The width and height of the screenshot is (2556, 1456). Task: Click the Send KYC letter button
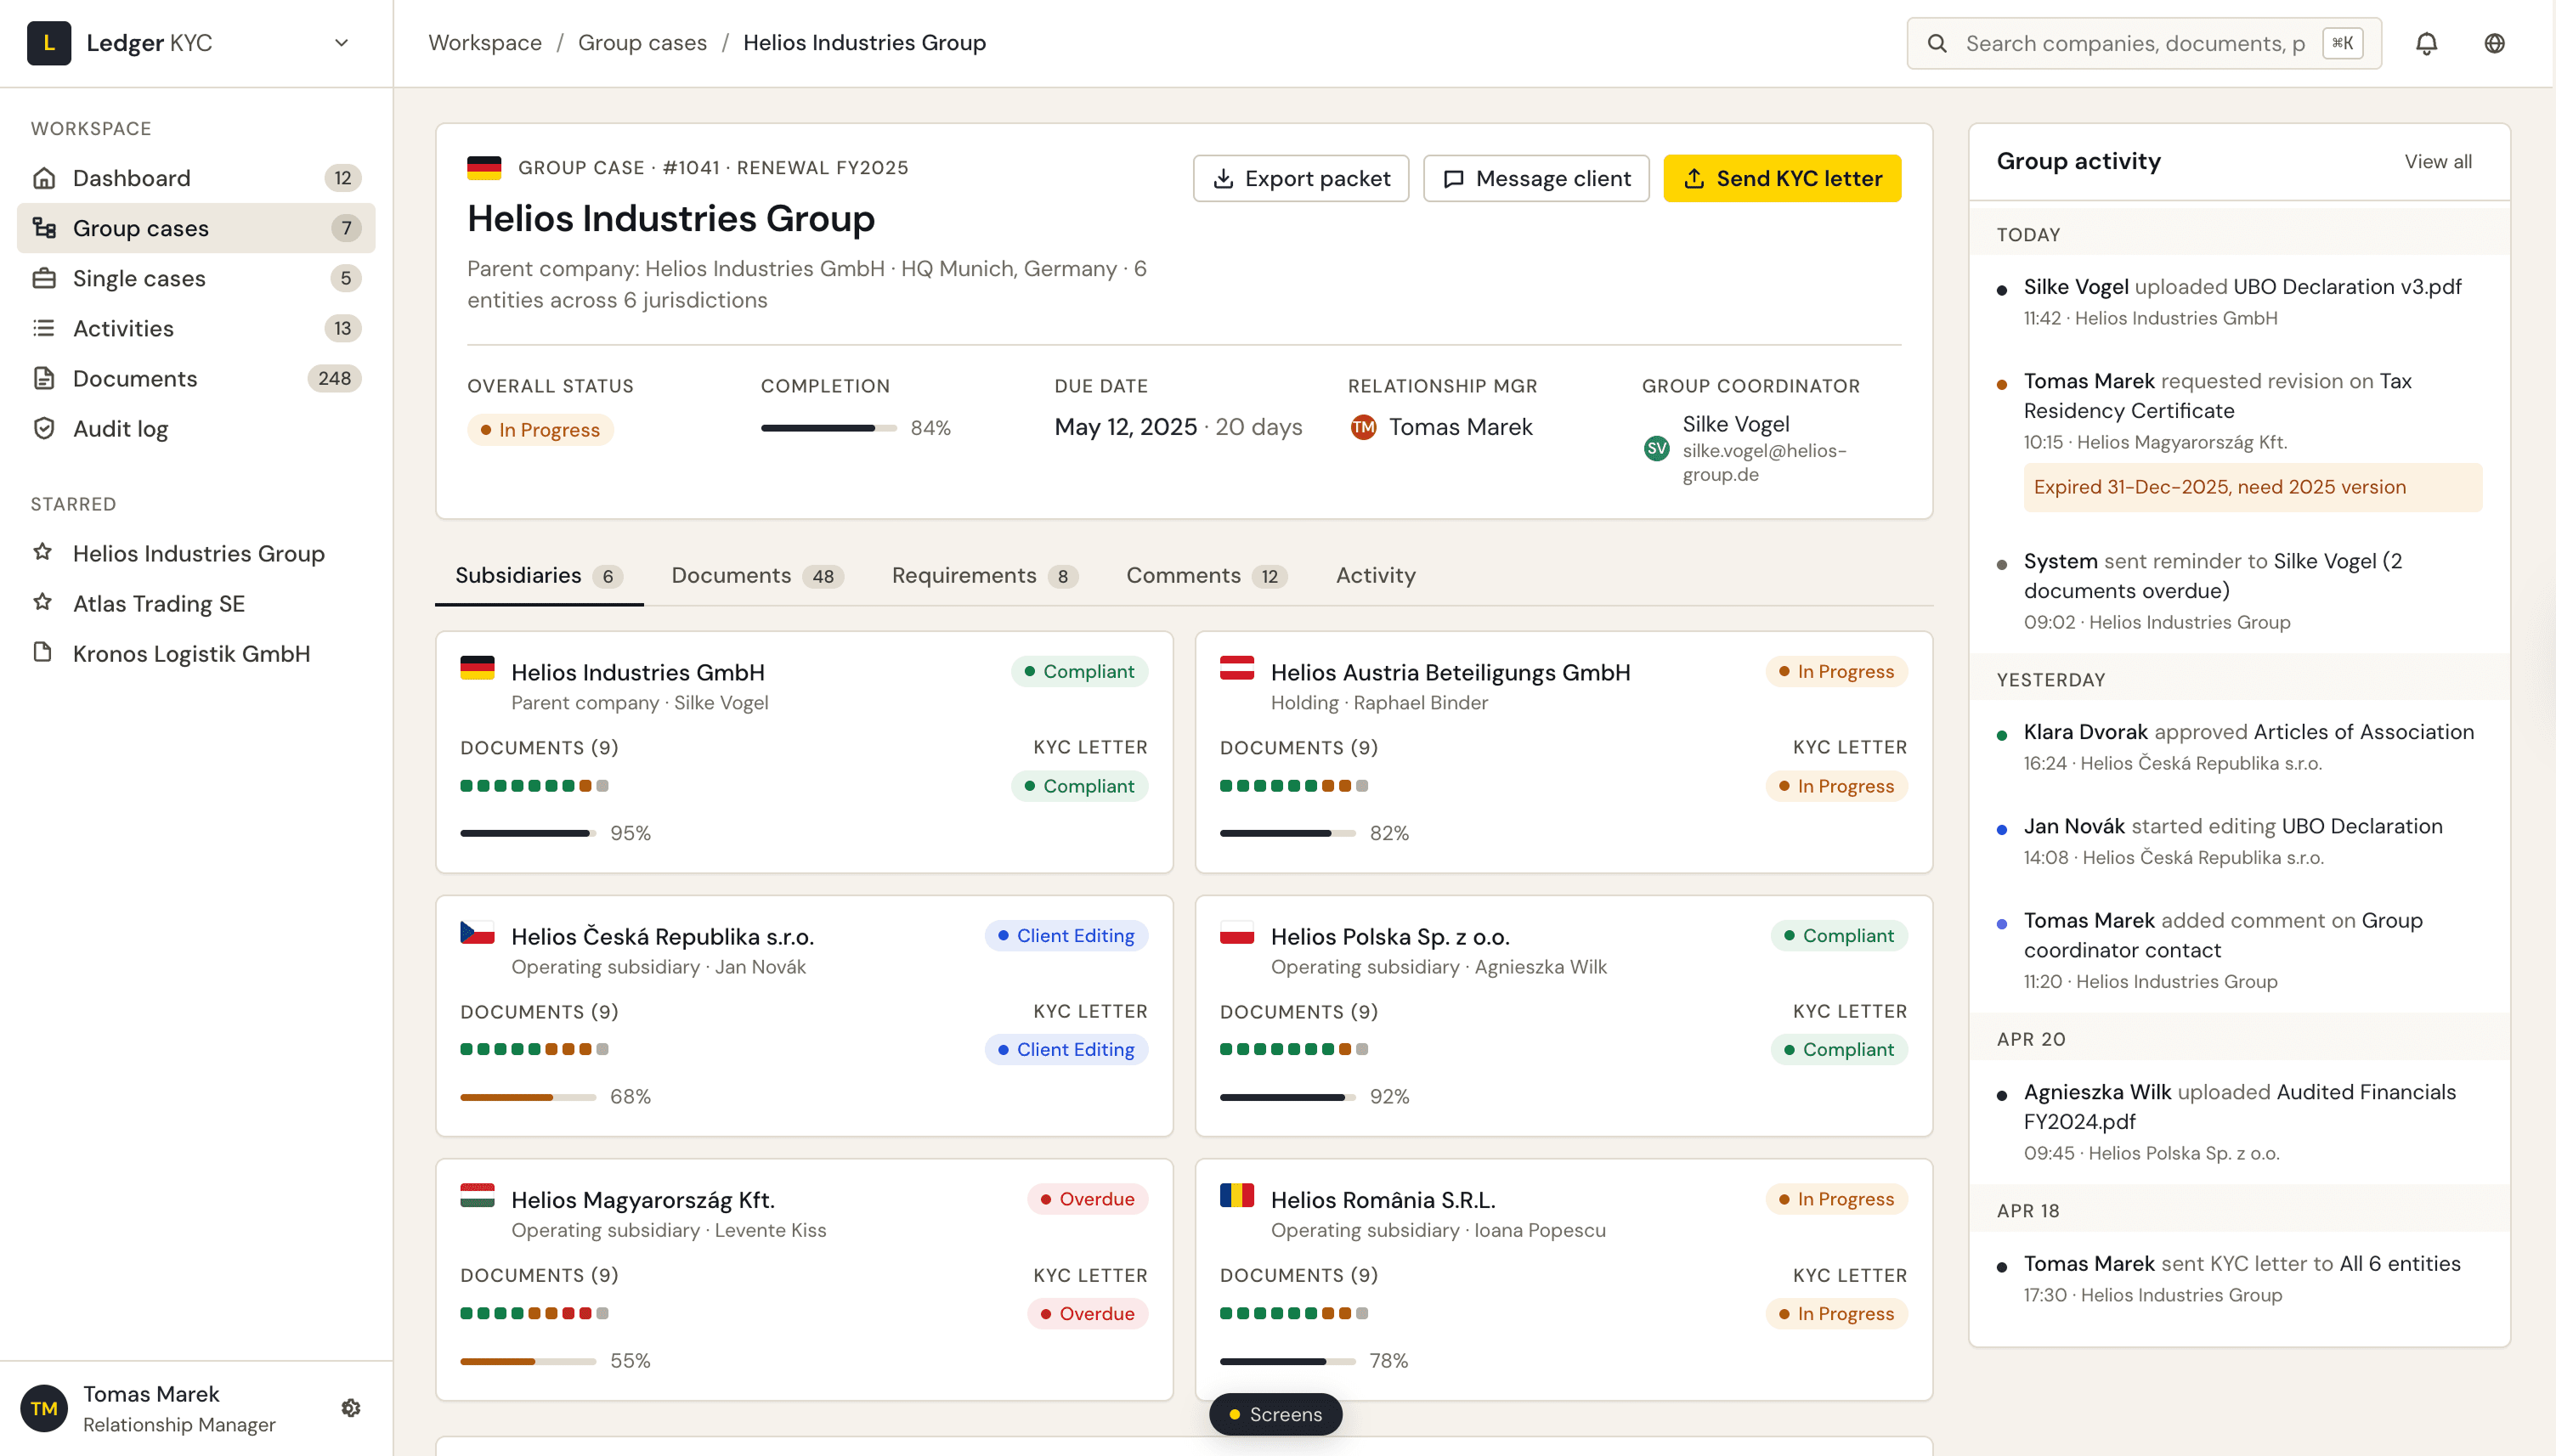(x=1781, y=179)
